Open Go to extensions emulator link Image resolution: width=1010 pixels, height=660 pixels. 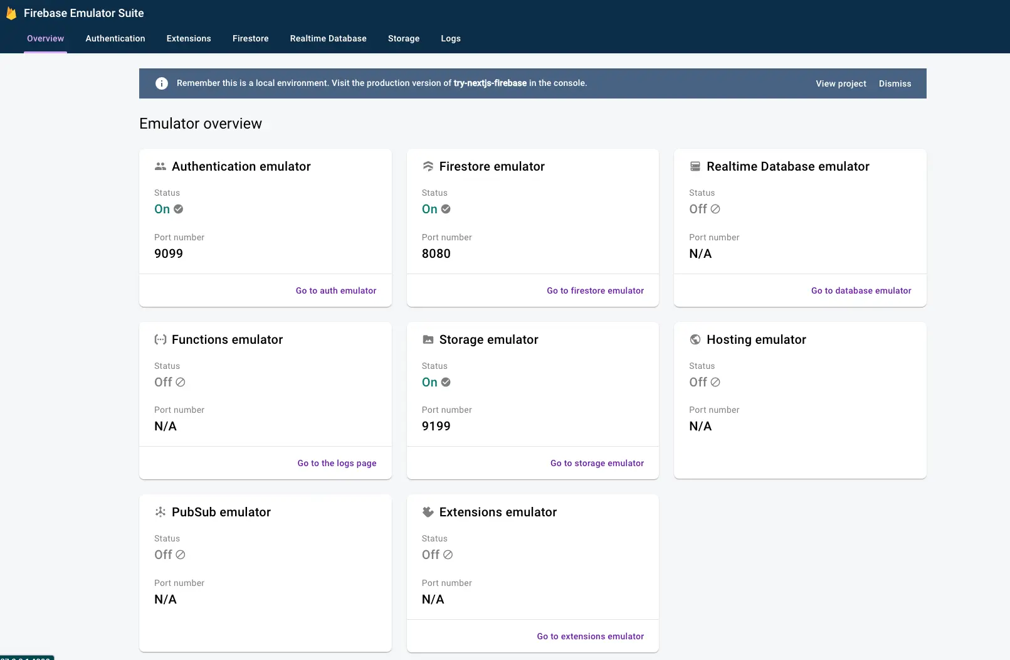click(x=591, y=636)
